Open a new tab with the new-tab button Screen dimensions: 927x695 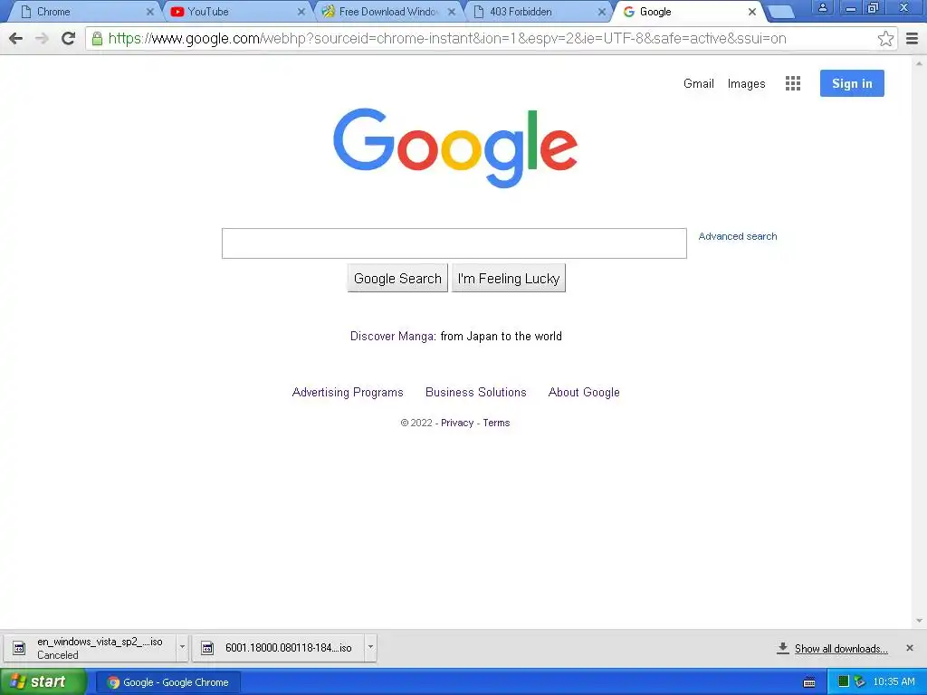pyautogui.click(x=781, y=12)
